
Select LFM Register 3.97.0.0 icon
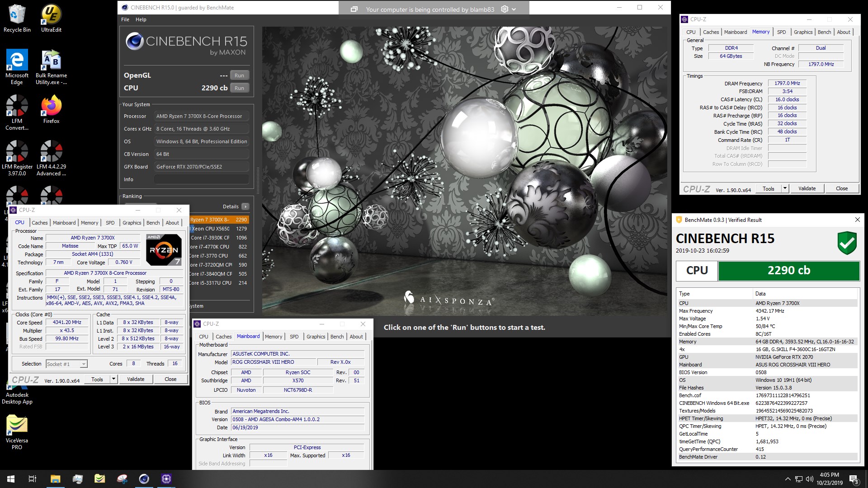tap(17, 158)
